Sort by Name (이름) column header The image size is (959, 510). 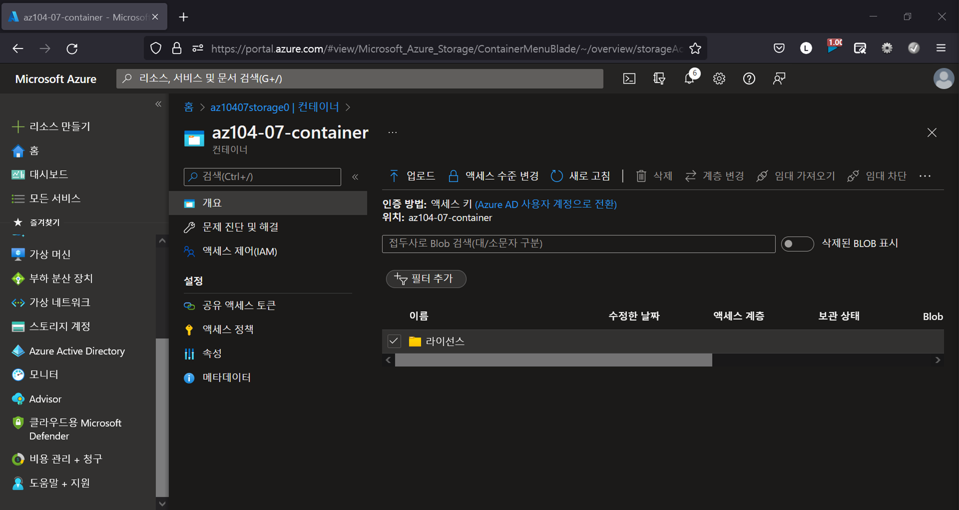[x=419, y=316]
